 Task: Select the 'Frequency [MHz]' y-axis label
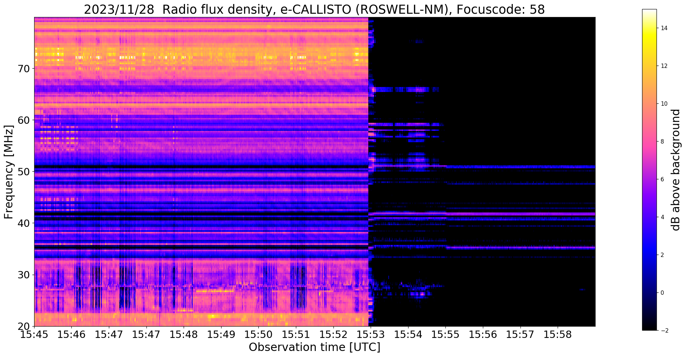click(9, 172)
